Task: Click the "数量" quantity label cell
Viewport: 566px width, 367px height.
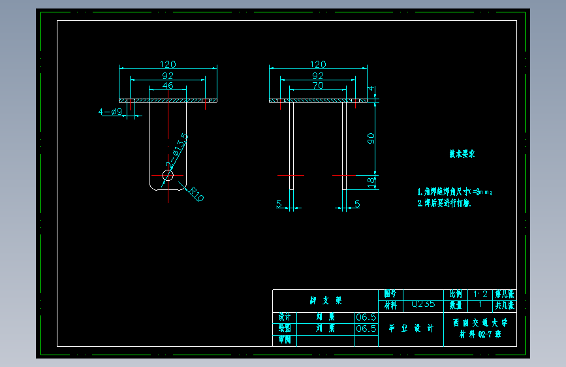Action: [x=456, y=306]
